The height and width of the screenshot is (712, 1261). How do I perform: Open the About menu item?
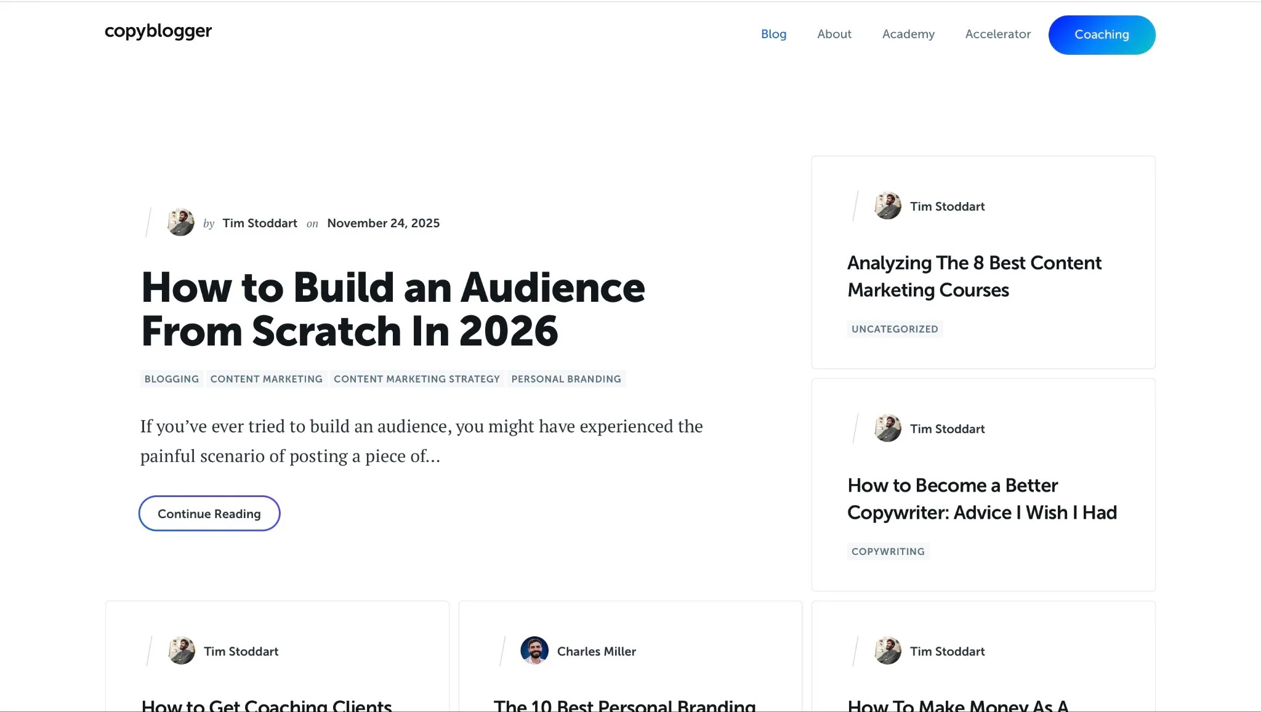(834, 34)
